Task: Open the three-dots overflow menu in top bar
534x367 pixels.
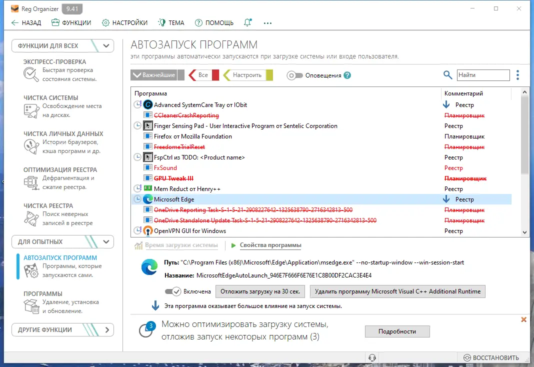Action: (x=267, y=23)
